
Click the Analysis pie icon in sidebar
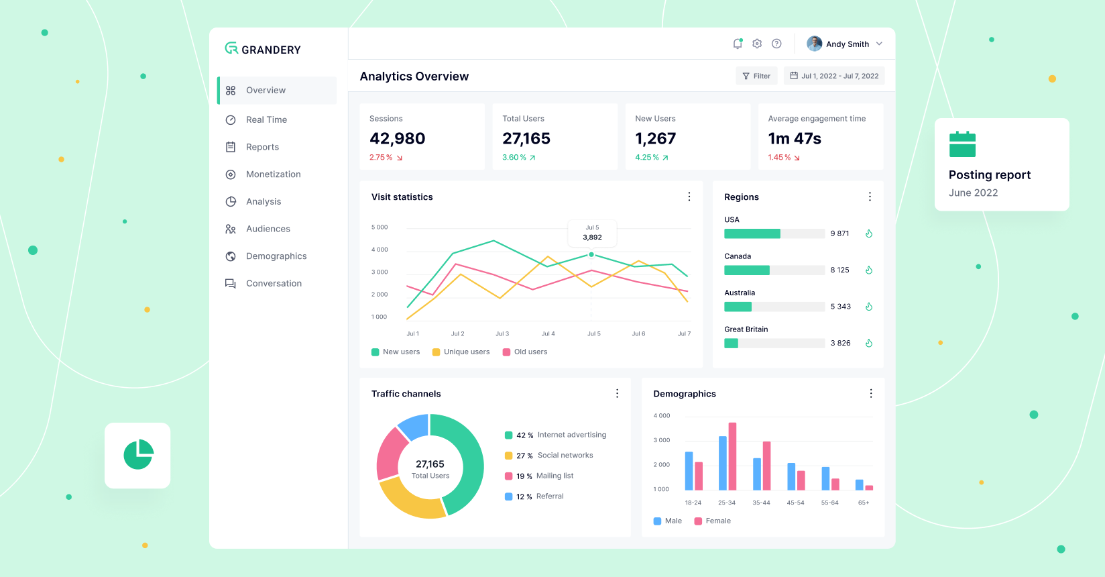point(231,201)
